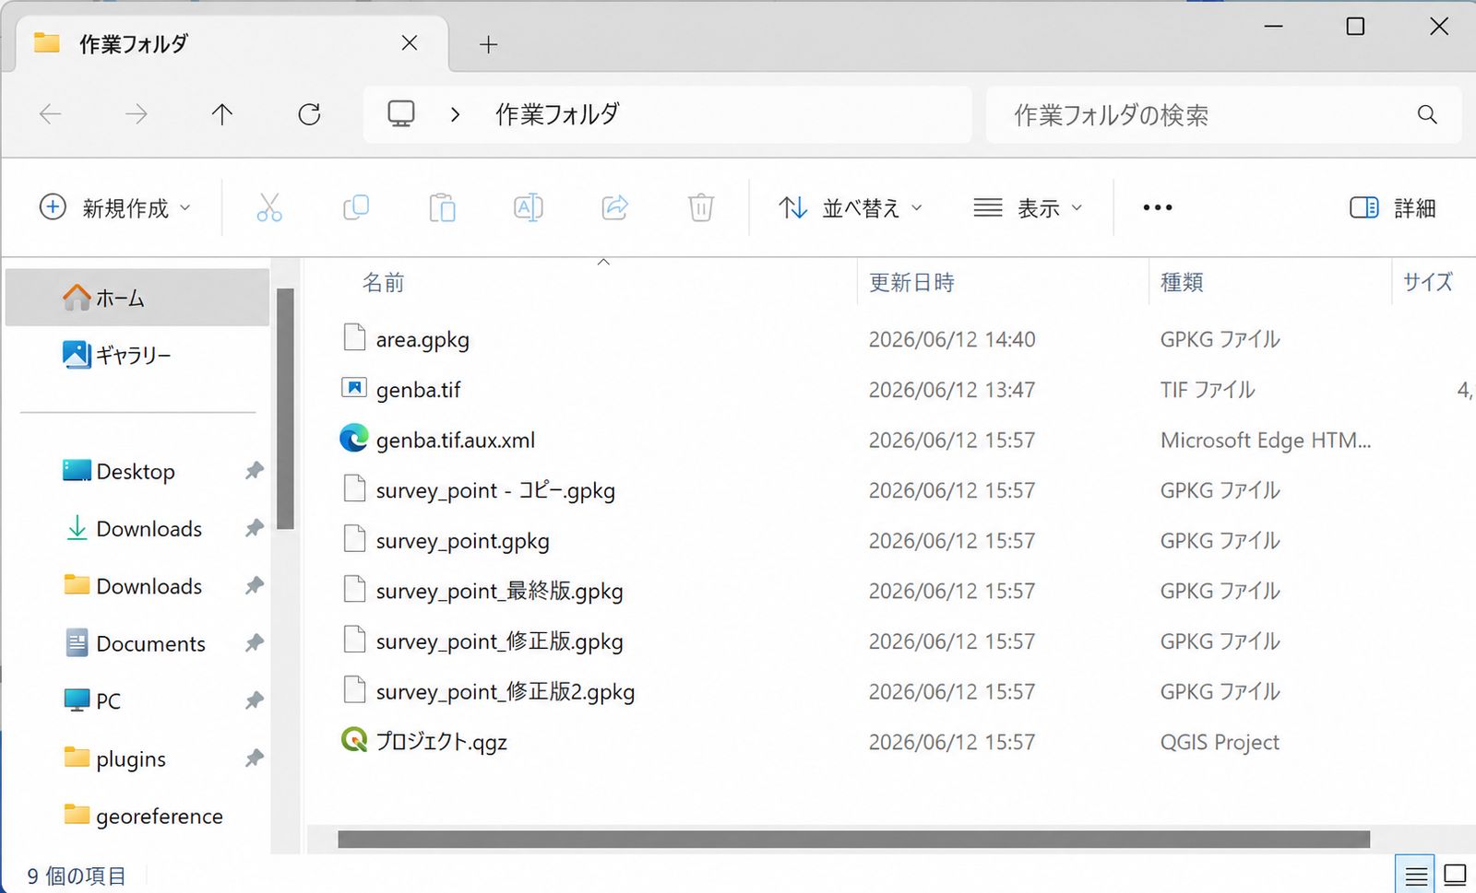Screen dimensions: 1476x893
Task: Close the 作業フォルダ tab
Action: 410,43
